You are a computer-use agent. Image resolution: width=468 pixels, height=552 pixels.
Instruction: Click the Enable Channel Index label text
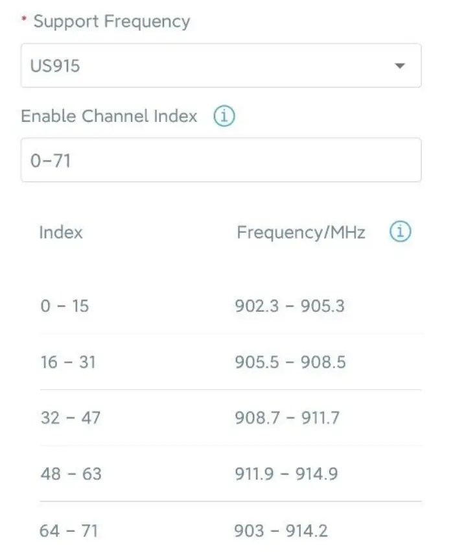(x=109, y=117)
